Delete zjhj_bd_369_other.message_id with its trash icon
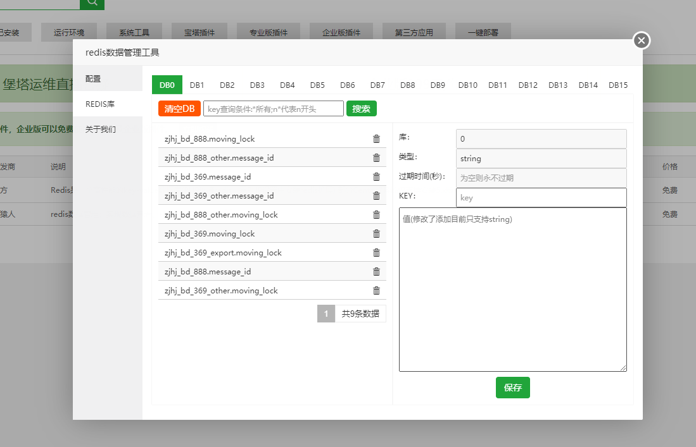This screenshot has height=447, width=696. click(376, 196)
